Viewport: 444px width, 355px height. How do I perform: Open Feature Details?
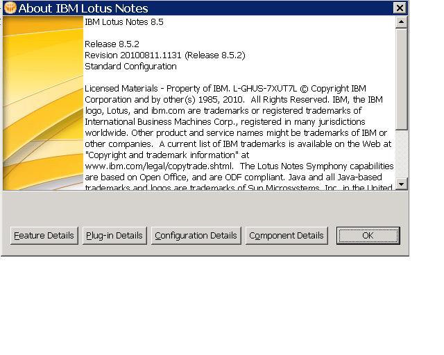(44, 236)
